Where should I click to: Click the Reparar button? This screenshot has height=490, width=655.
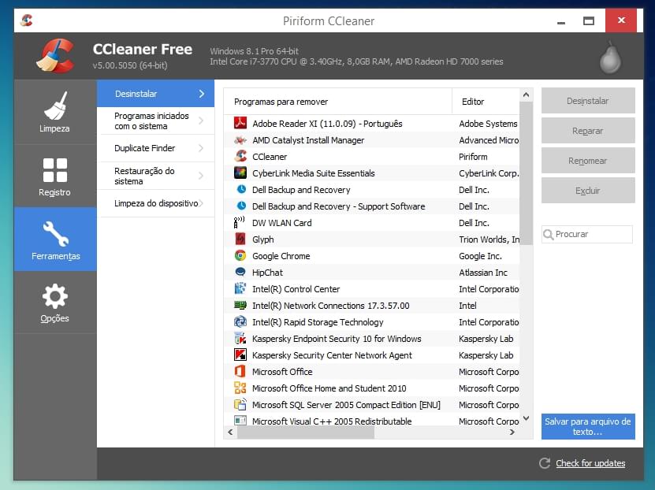(x=588, y=131)
